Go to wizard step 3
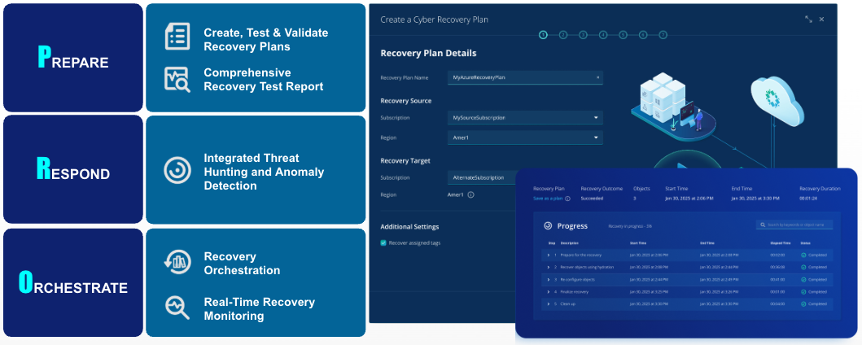The image size is (862, 345). (x=584, y=35)
